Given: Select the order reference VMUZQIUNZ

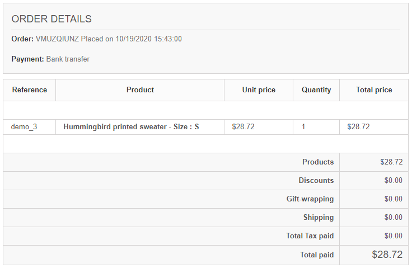Looking at the screenshot, I should 57,39.
